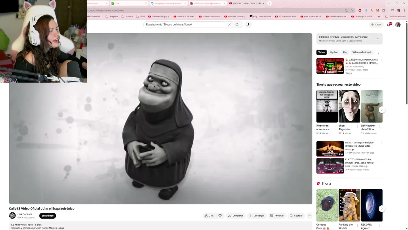The height and width of the screenshot is (230, 408).
Task: Click the Opera extension icon in toolbar
Action: 360,10
